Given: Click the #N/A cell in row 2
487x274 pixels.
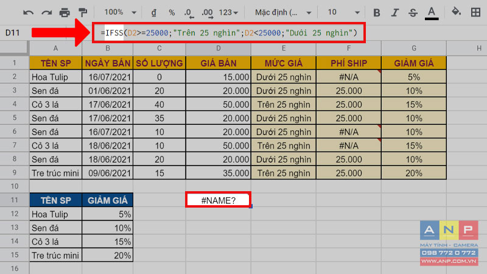Looking at the screenshot, I should 349,77.
